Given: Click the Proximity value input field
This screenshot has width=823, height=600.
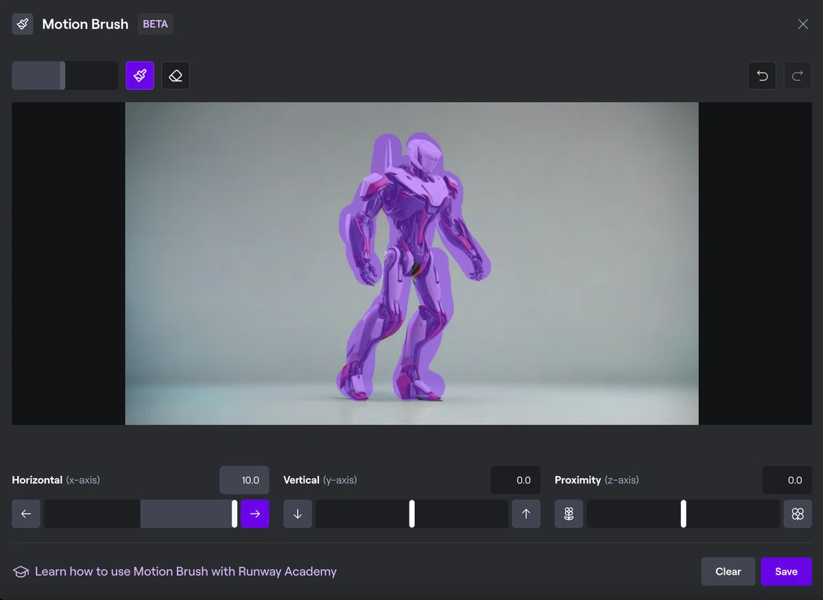Looking at the screenshot, I should tap(787, 480).
